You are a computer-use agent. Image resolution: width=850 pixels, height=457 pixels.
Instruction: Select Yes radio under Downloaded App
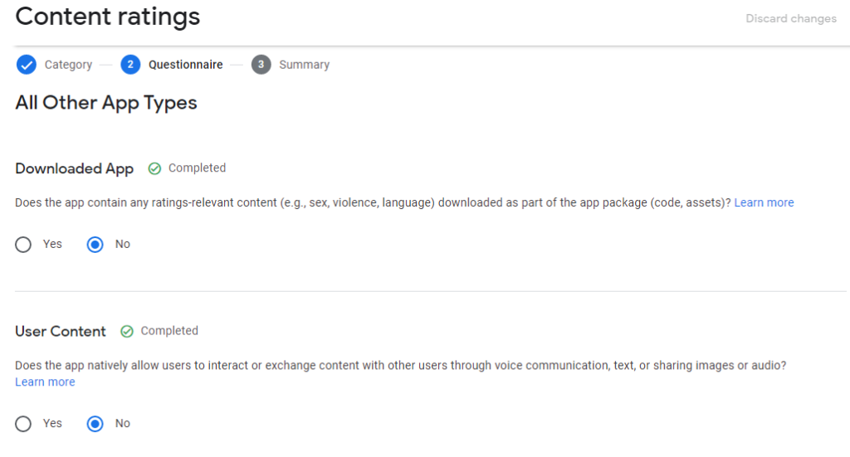(23, 245)
